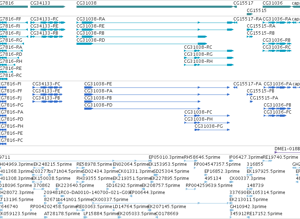The height and width of the screenshot is (219, 300).
Task: Click the CG15517 gene label
Action: 243,3
